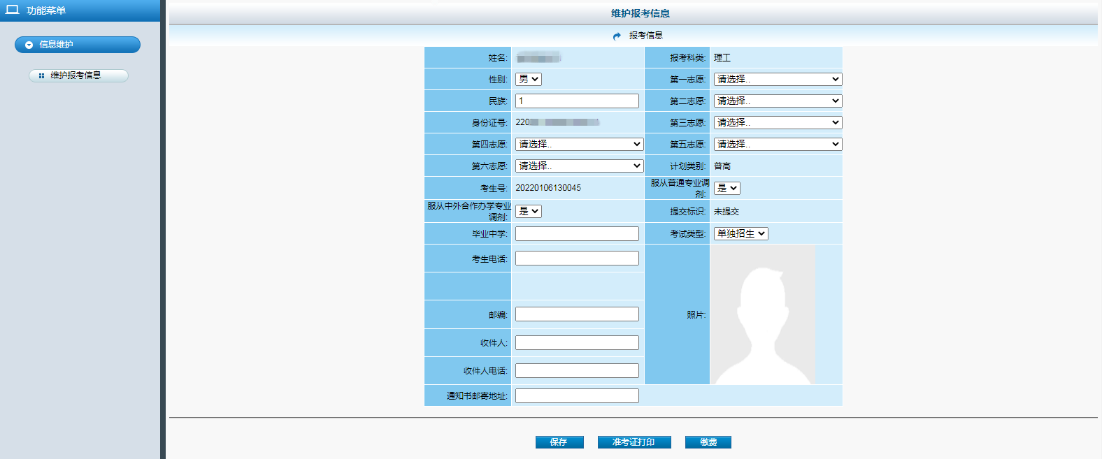Select the 信息维护 menu header
Viewport: 1102px width, 459px height.
click(77, 45)
